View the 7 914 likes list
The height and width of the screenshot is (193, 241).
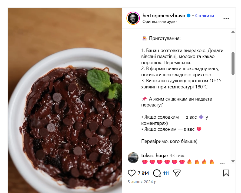[x=143, y=173]
